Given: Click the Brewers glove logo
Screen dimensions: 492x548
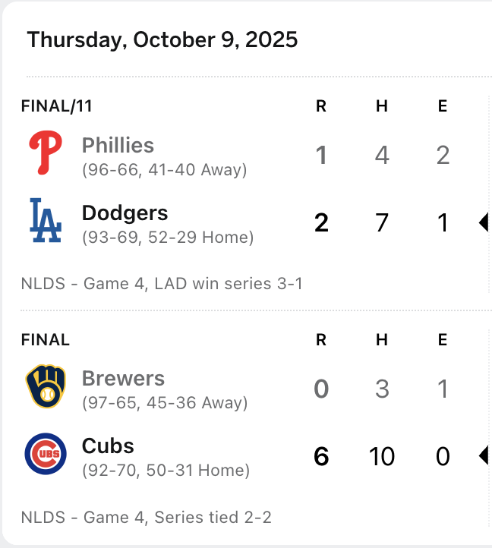Looking at the screenshot, I should (46, 386).
